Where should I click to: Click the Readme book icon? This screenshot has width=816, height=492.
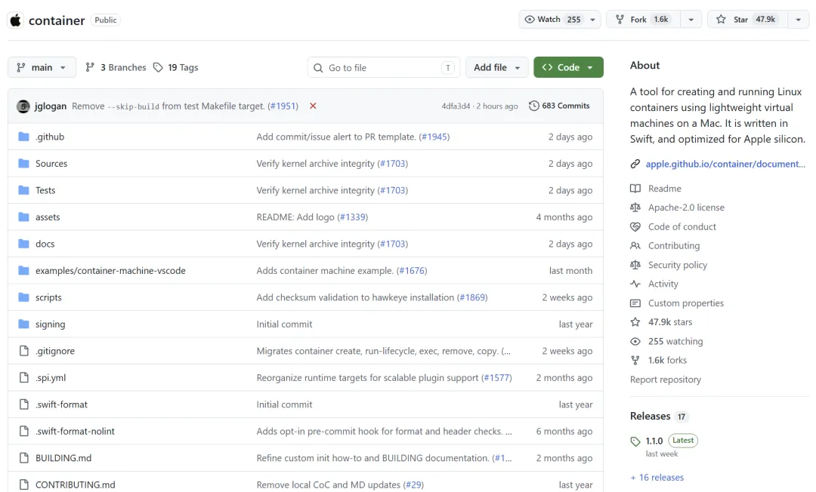coord(635,189)
